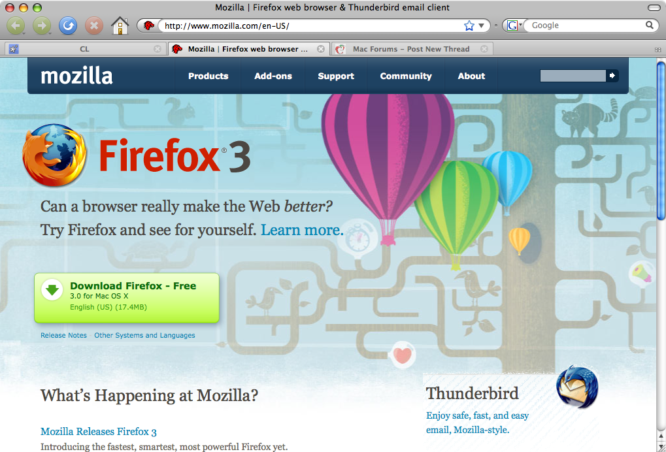
Task: Click the red Stop loading icon
Action: click(94, 26)
